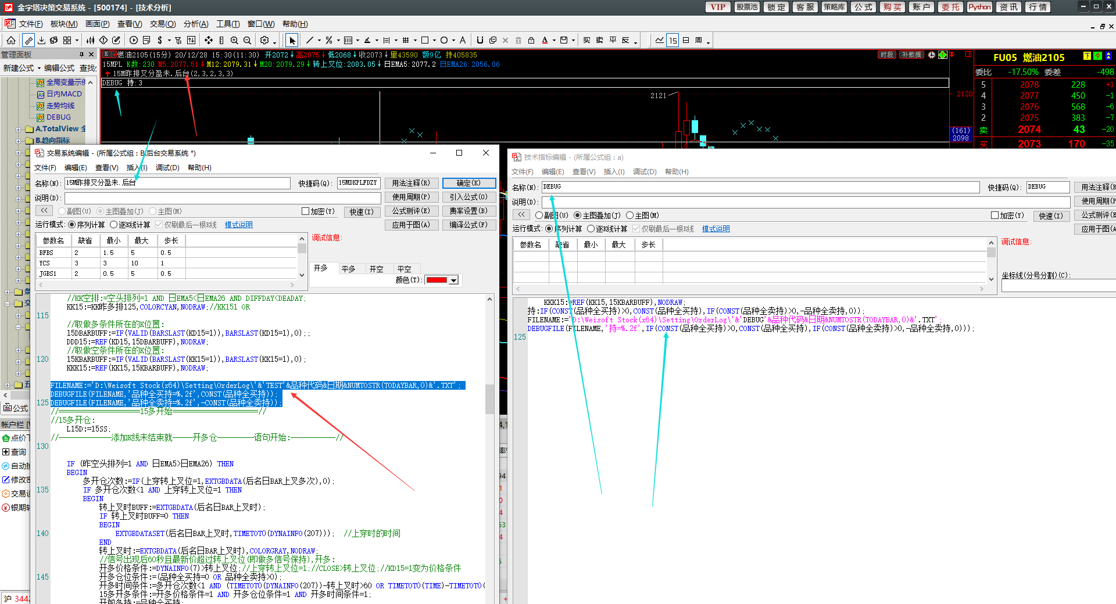1116x604 pixels.
Task: Click the font color A icon
Action: 545,40
